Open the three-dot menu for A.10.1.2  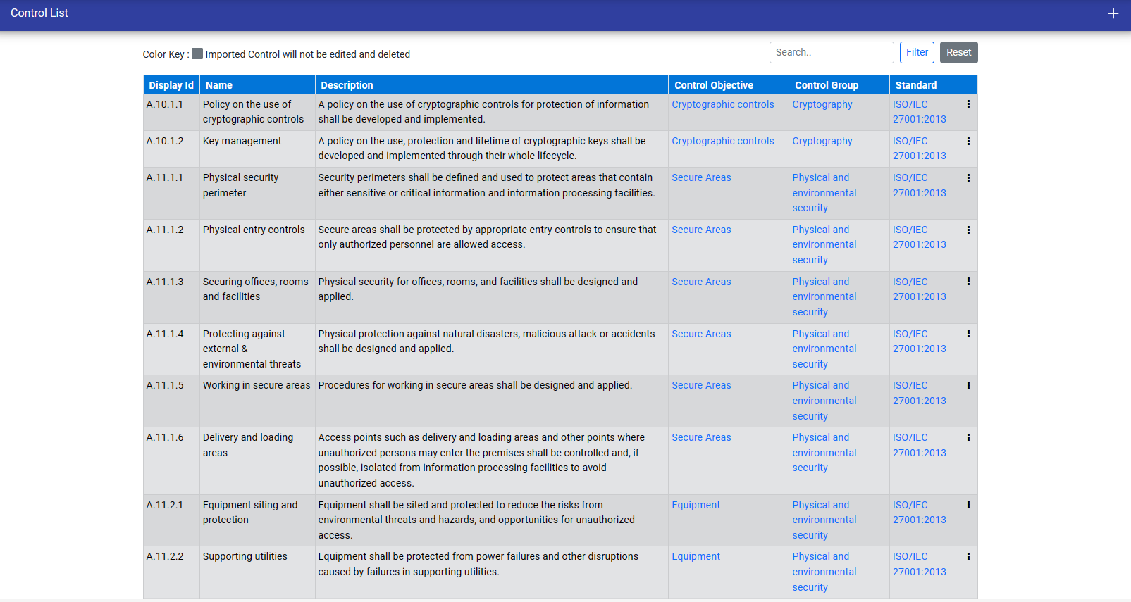(968, 141)
